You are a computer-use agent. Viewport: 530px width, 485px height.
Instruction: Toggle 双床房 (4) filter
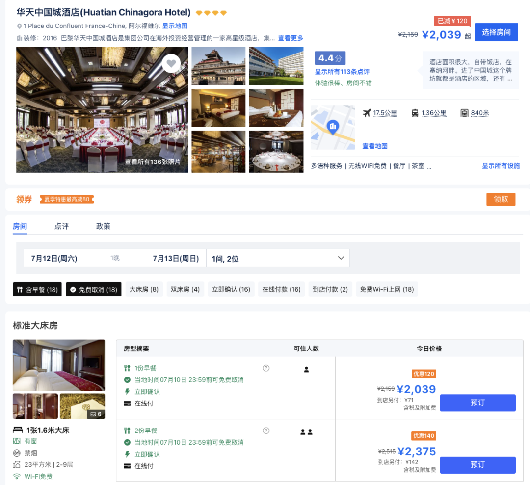tap(185, 289)
